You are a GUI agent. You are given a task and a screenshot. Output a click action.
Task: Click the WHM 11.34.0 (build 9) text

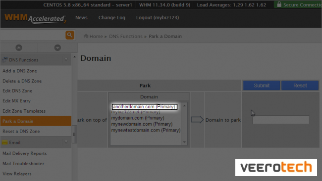click(164, 5)
